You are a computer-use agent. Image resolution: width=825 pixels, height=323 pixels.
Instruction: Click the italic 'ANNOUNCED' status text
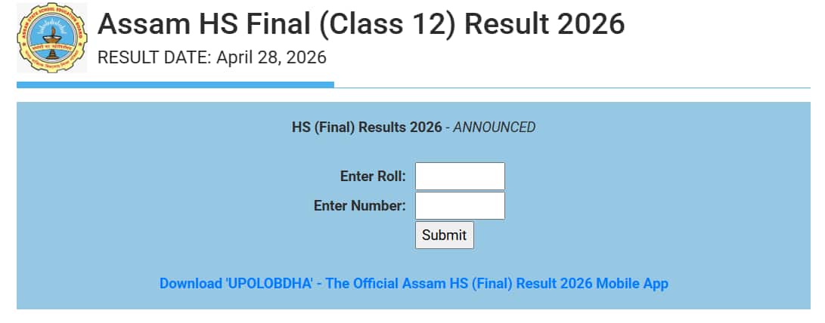494,128
